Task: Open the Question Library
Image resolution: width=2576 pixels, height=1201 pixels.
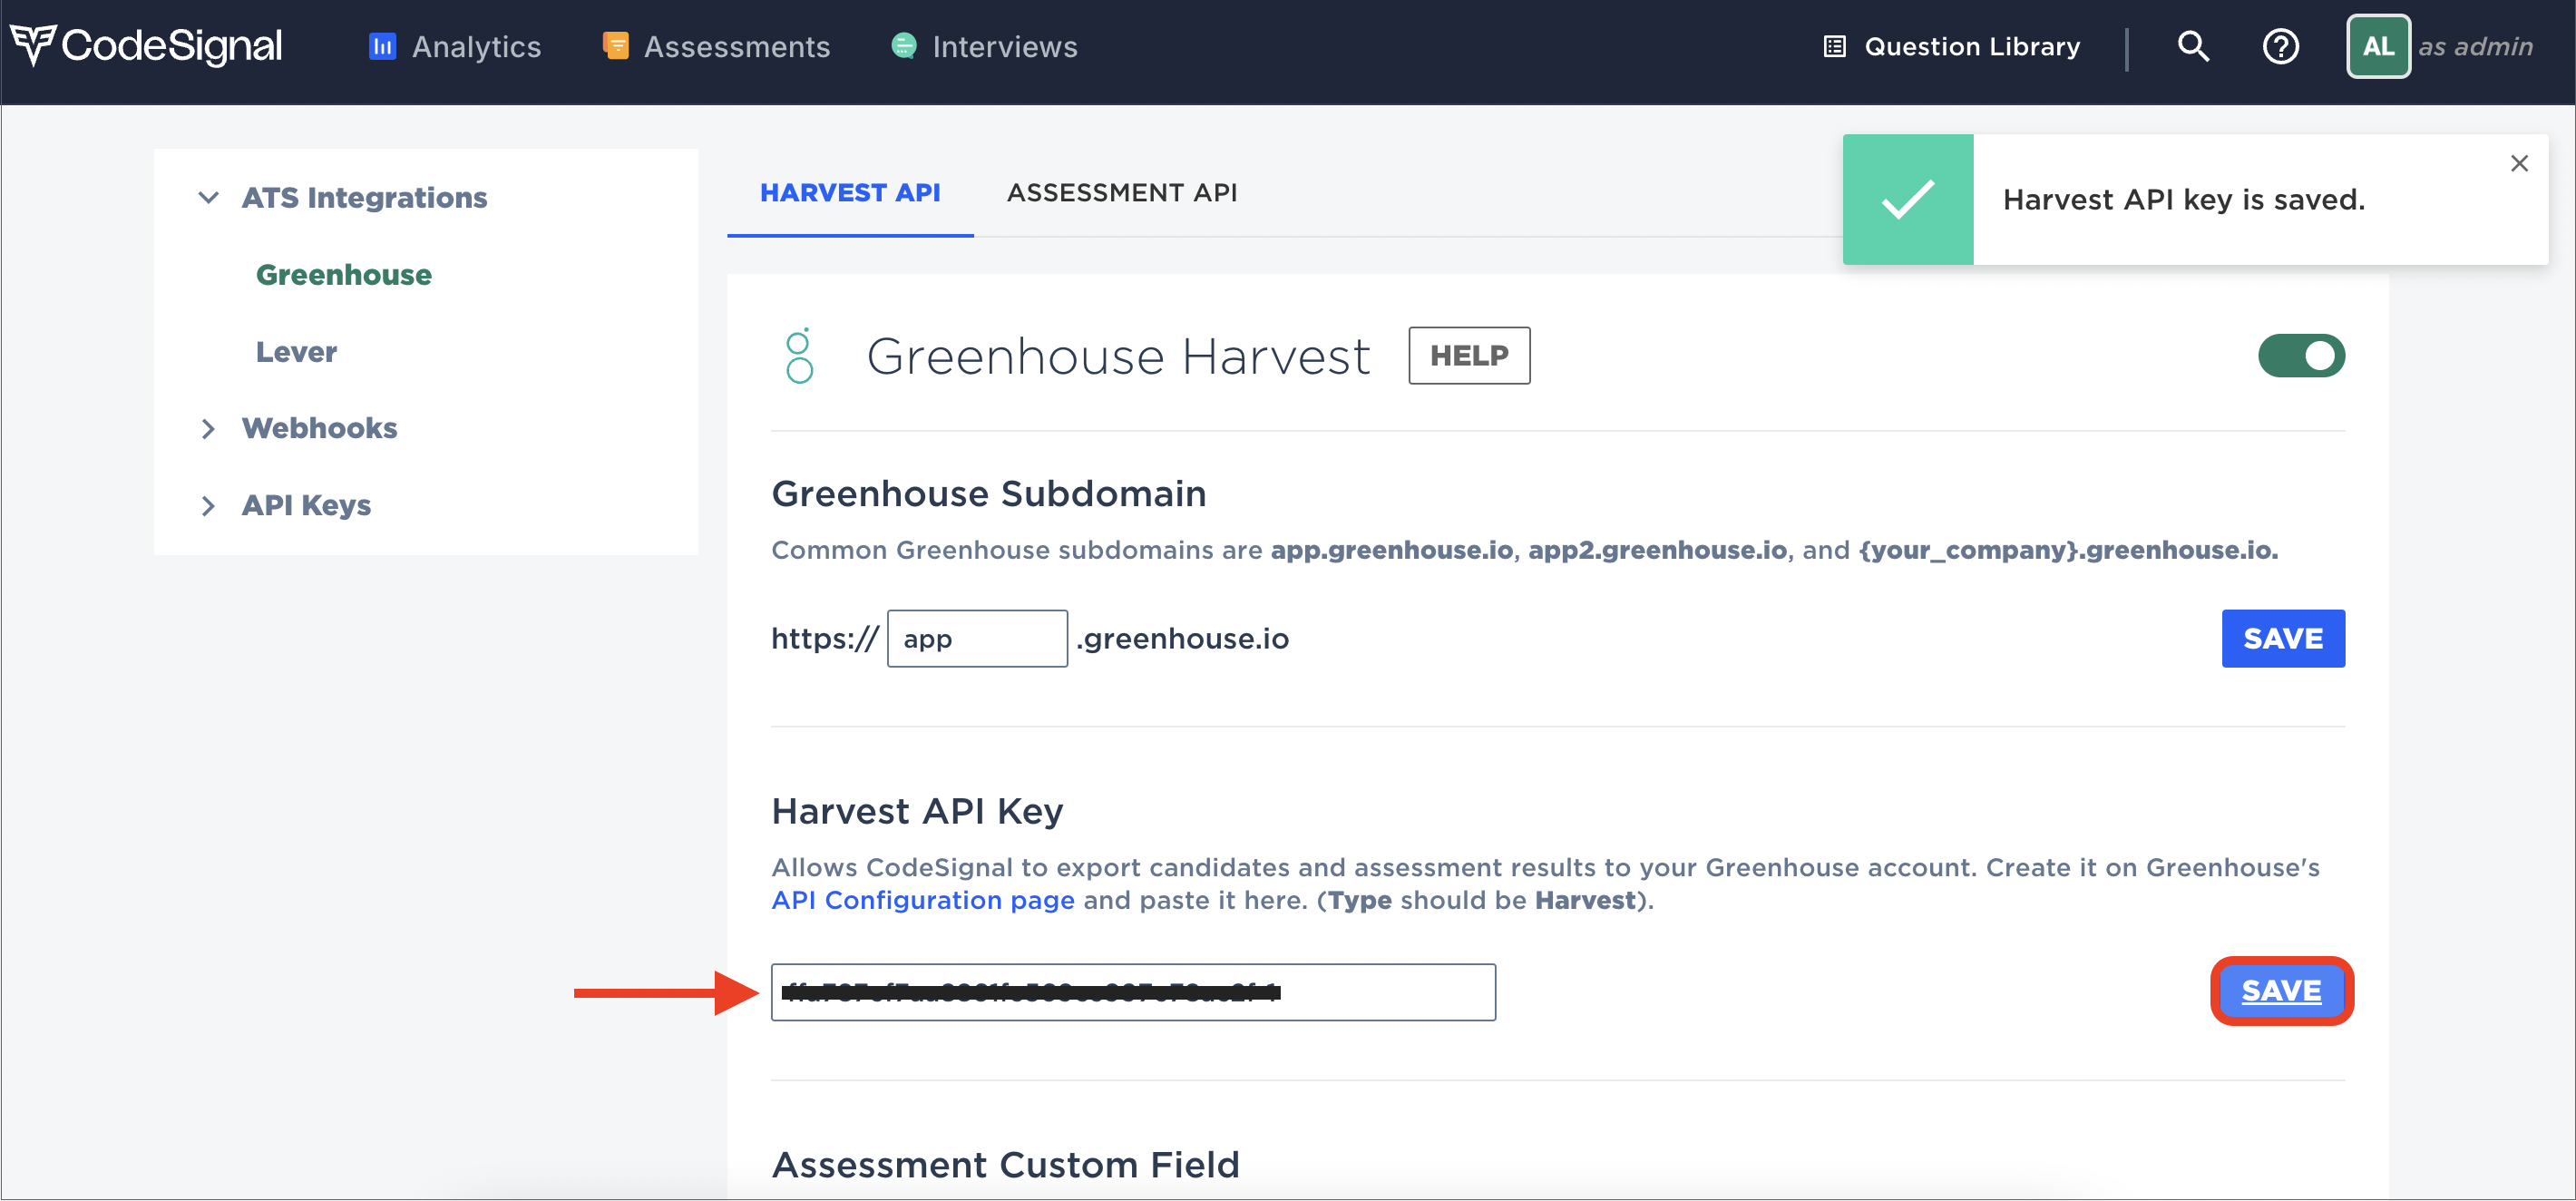Action: (x=1951, y=46)
